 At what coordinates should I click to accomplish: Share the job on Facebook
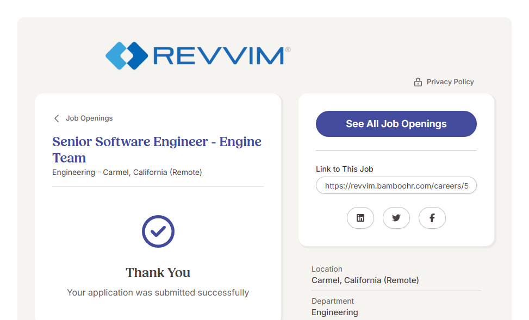click(432, 218)
